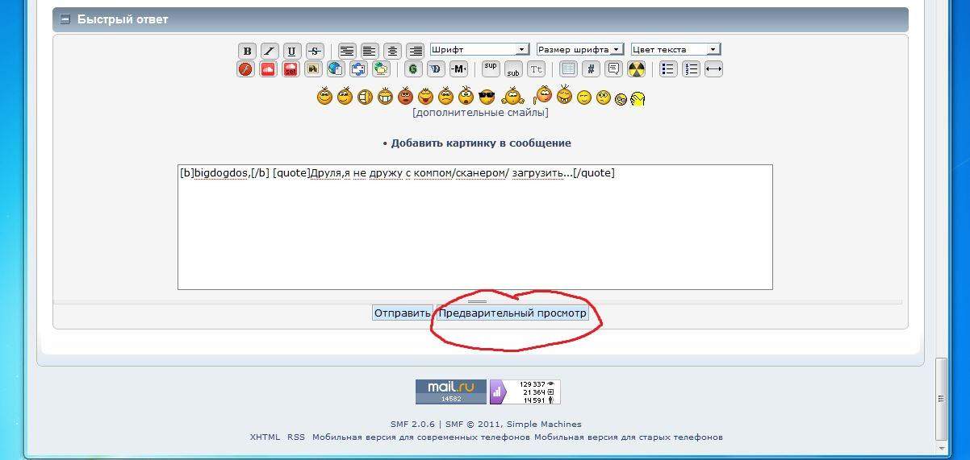970x460 pixels.
Task: Apply glow text effect
Action: click(x=413, y=69)
